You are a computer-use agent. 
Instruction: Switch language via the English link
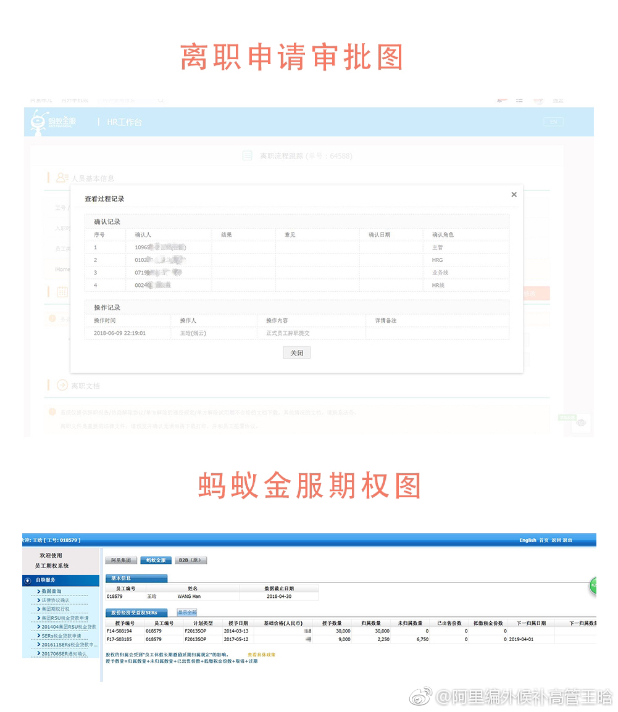pos(528,540)
